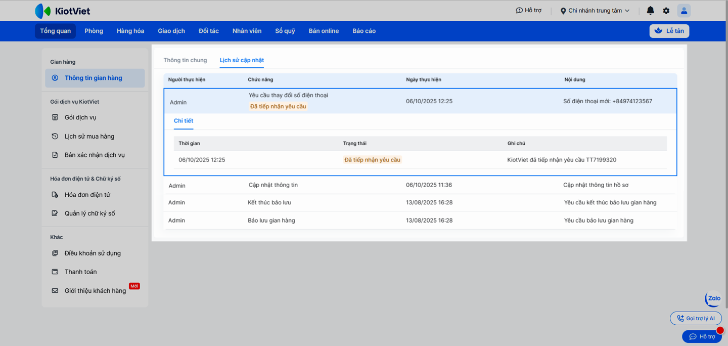The width and height of the screenshot is (728, 346).
Task: Click the notification bell icon
Action: [650, 11]
